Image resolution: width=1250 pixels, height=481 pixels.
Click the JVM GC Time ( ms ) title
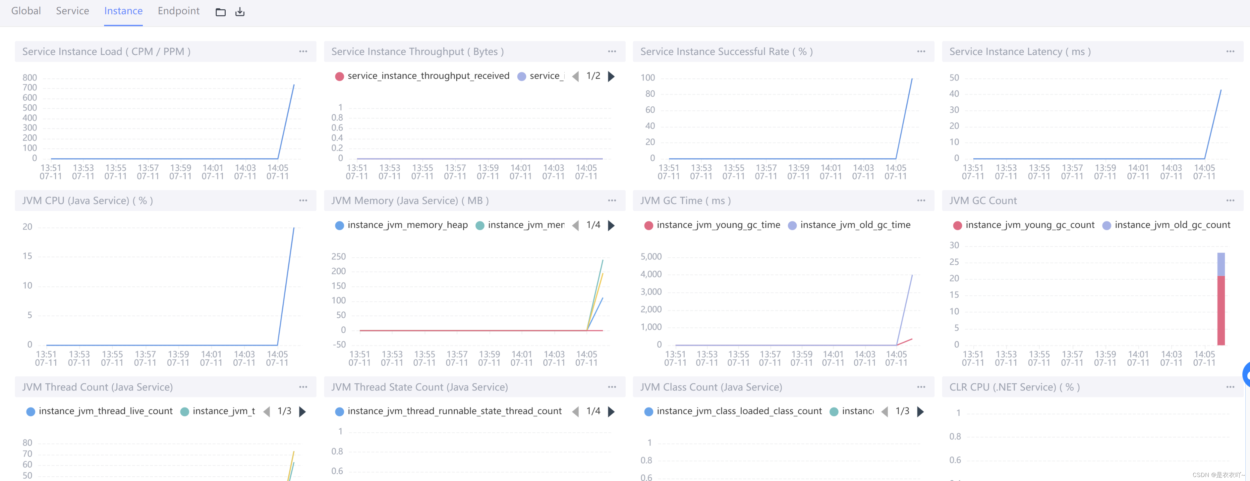pyautogui.click(x=685, y=200)
